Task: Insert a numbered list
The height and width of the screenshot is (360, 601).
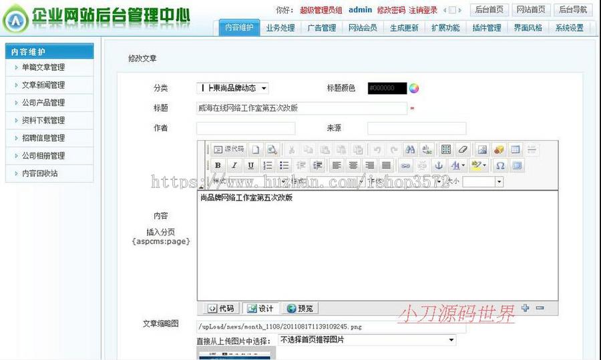Action: pos(268,165)
